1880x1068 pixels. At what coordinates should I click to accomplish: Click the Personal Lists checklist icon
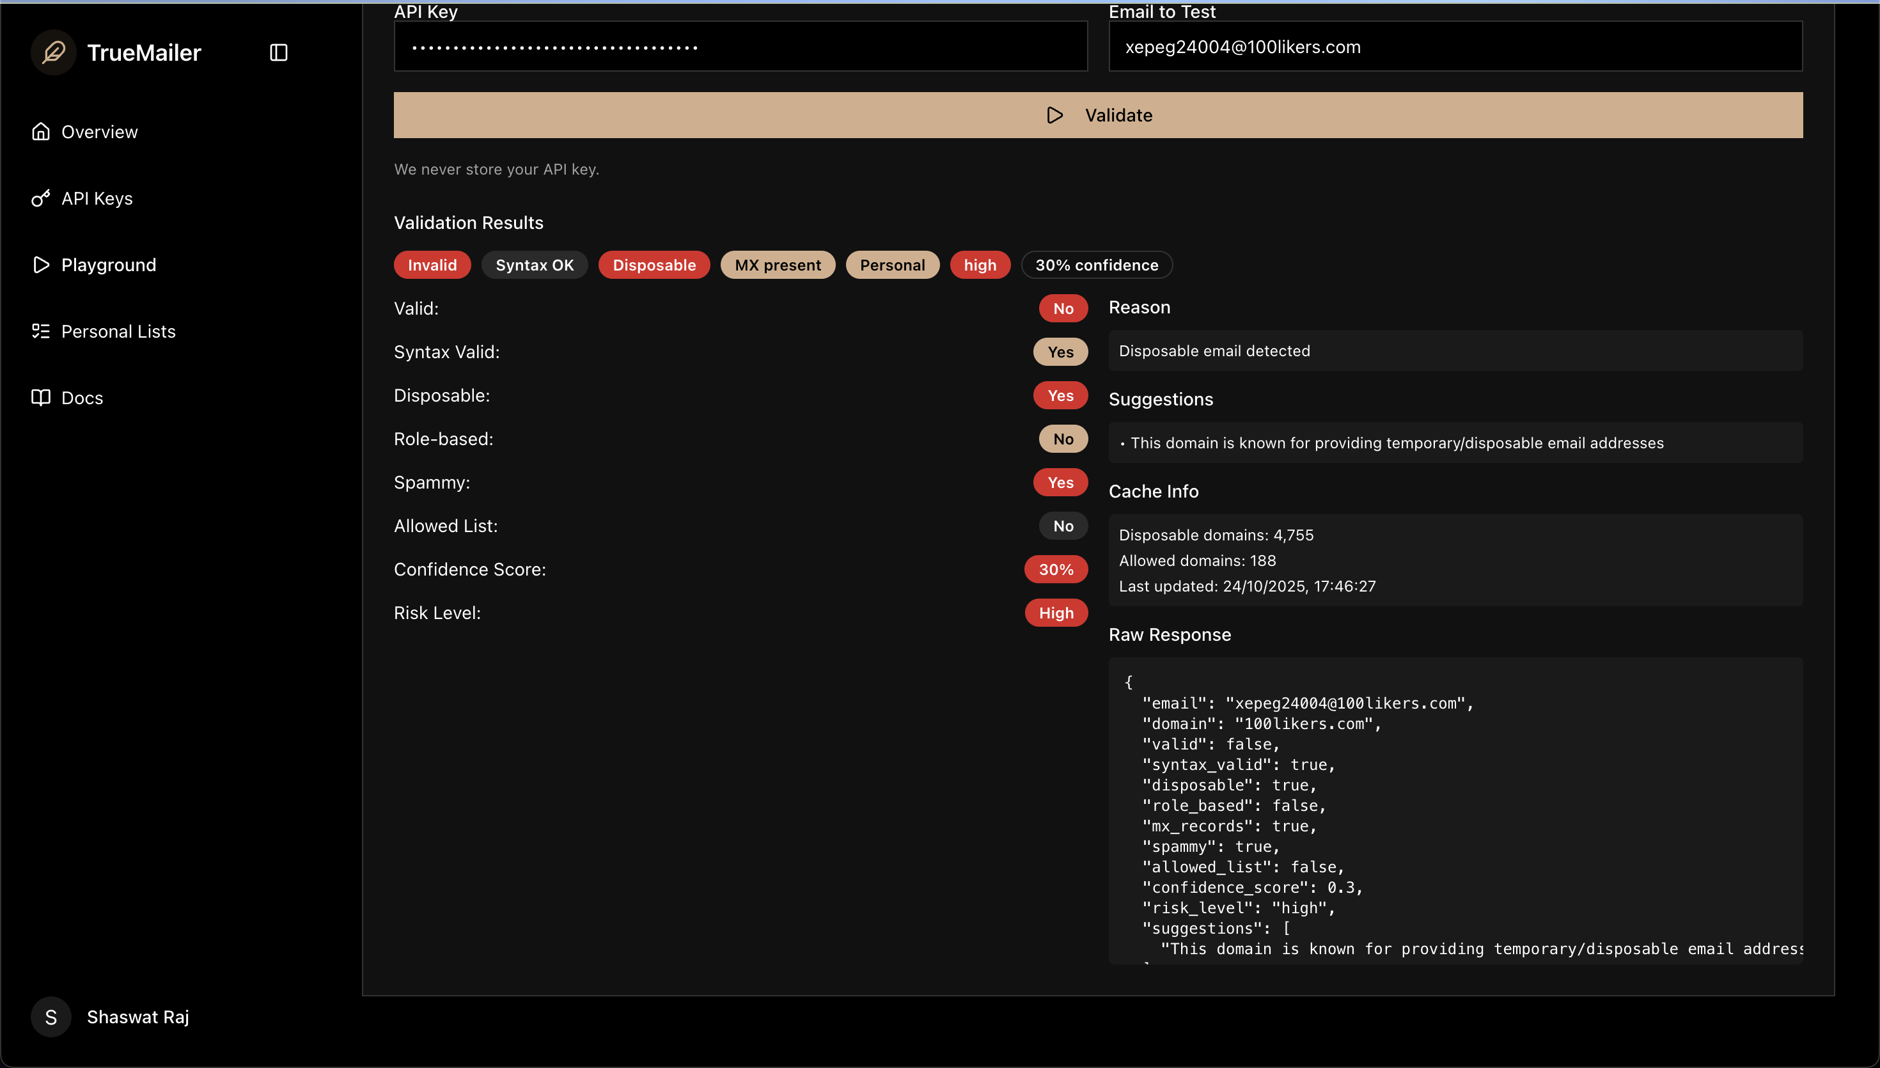(41, 331)
